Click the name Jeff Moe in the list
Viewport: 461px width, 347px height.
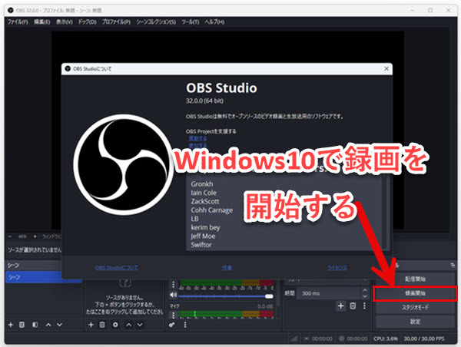pos(203,236)
